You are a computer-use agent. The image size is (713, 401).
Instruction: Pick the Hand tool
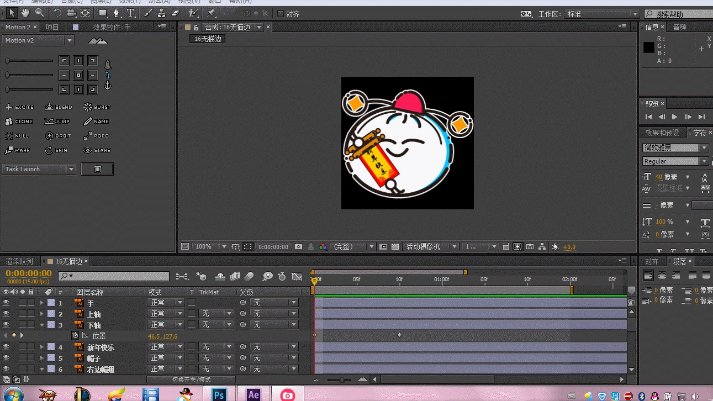point(27,13)
